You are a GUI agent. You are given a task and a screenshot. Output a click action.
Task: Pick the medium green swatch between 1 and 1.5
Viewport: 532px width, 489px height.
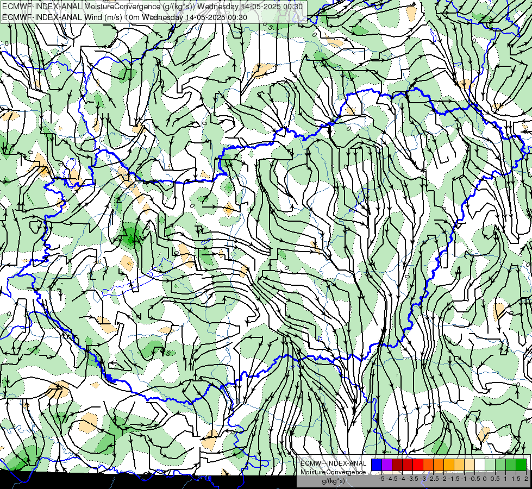tap(511, 465)
